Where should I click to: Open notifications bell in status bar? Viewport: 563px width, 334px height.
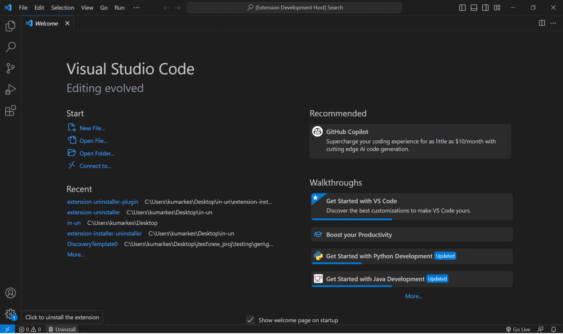coord(554,329)
